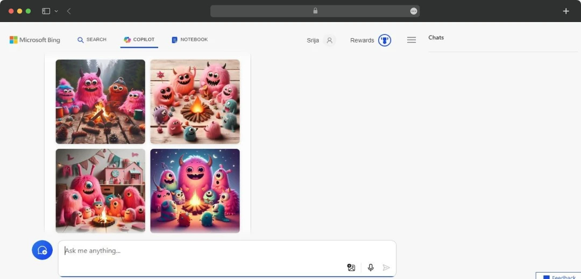Open the night sky monsters image
Viewport: 581px width, 279px height.
[195, 191]
